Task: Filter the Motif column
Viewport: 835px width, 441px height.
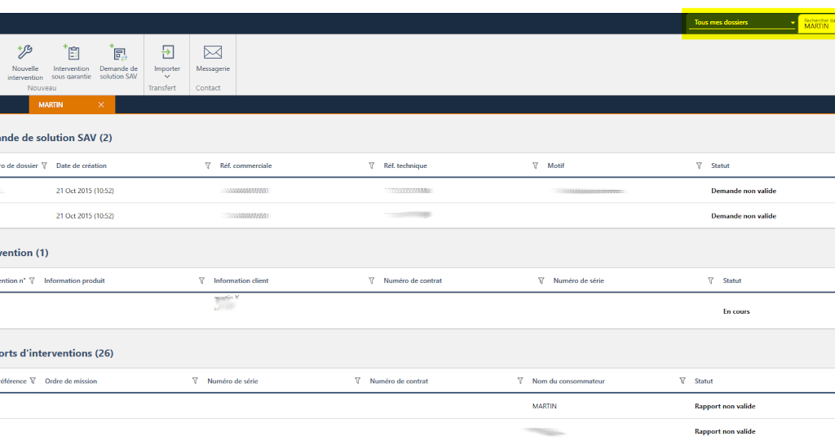Action: pos(699,165)
